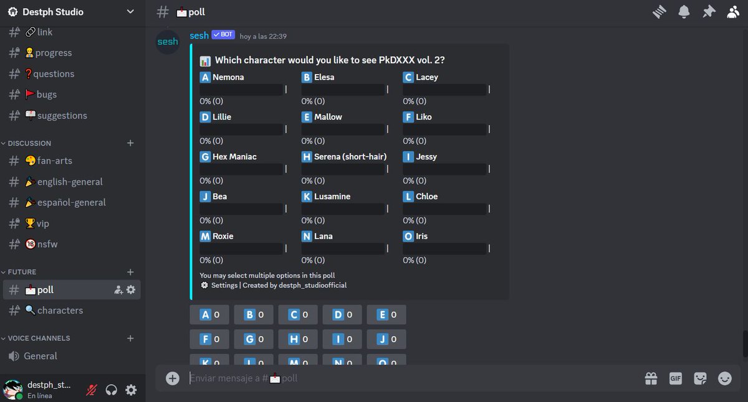Click the chat scrollbar thumb
This screenshot has height=402, width=748.
[x=745, y=343]
